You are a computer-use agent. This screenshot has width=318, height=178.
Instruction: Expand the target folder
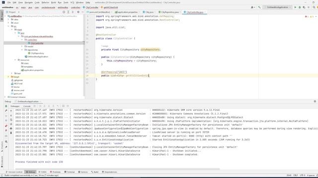click(8, 77)
